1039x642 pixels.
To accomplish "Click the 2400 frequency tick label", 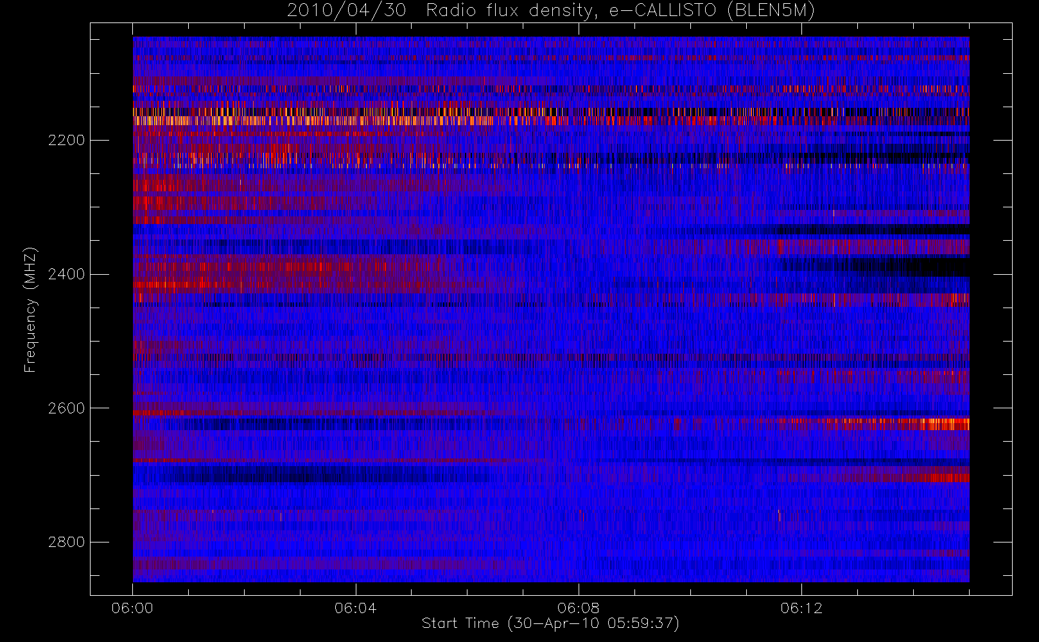I will 66,275.
